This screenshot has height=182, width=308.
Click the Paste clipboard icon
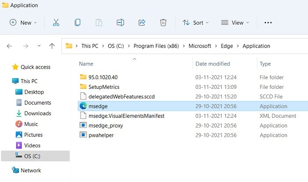click(x=99, y=22)
